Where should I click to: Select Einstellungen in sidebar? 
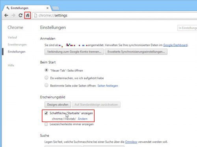[17, 52]
